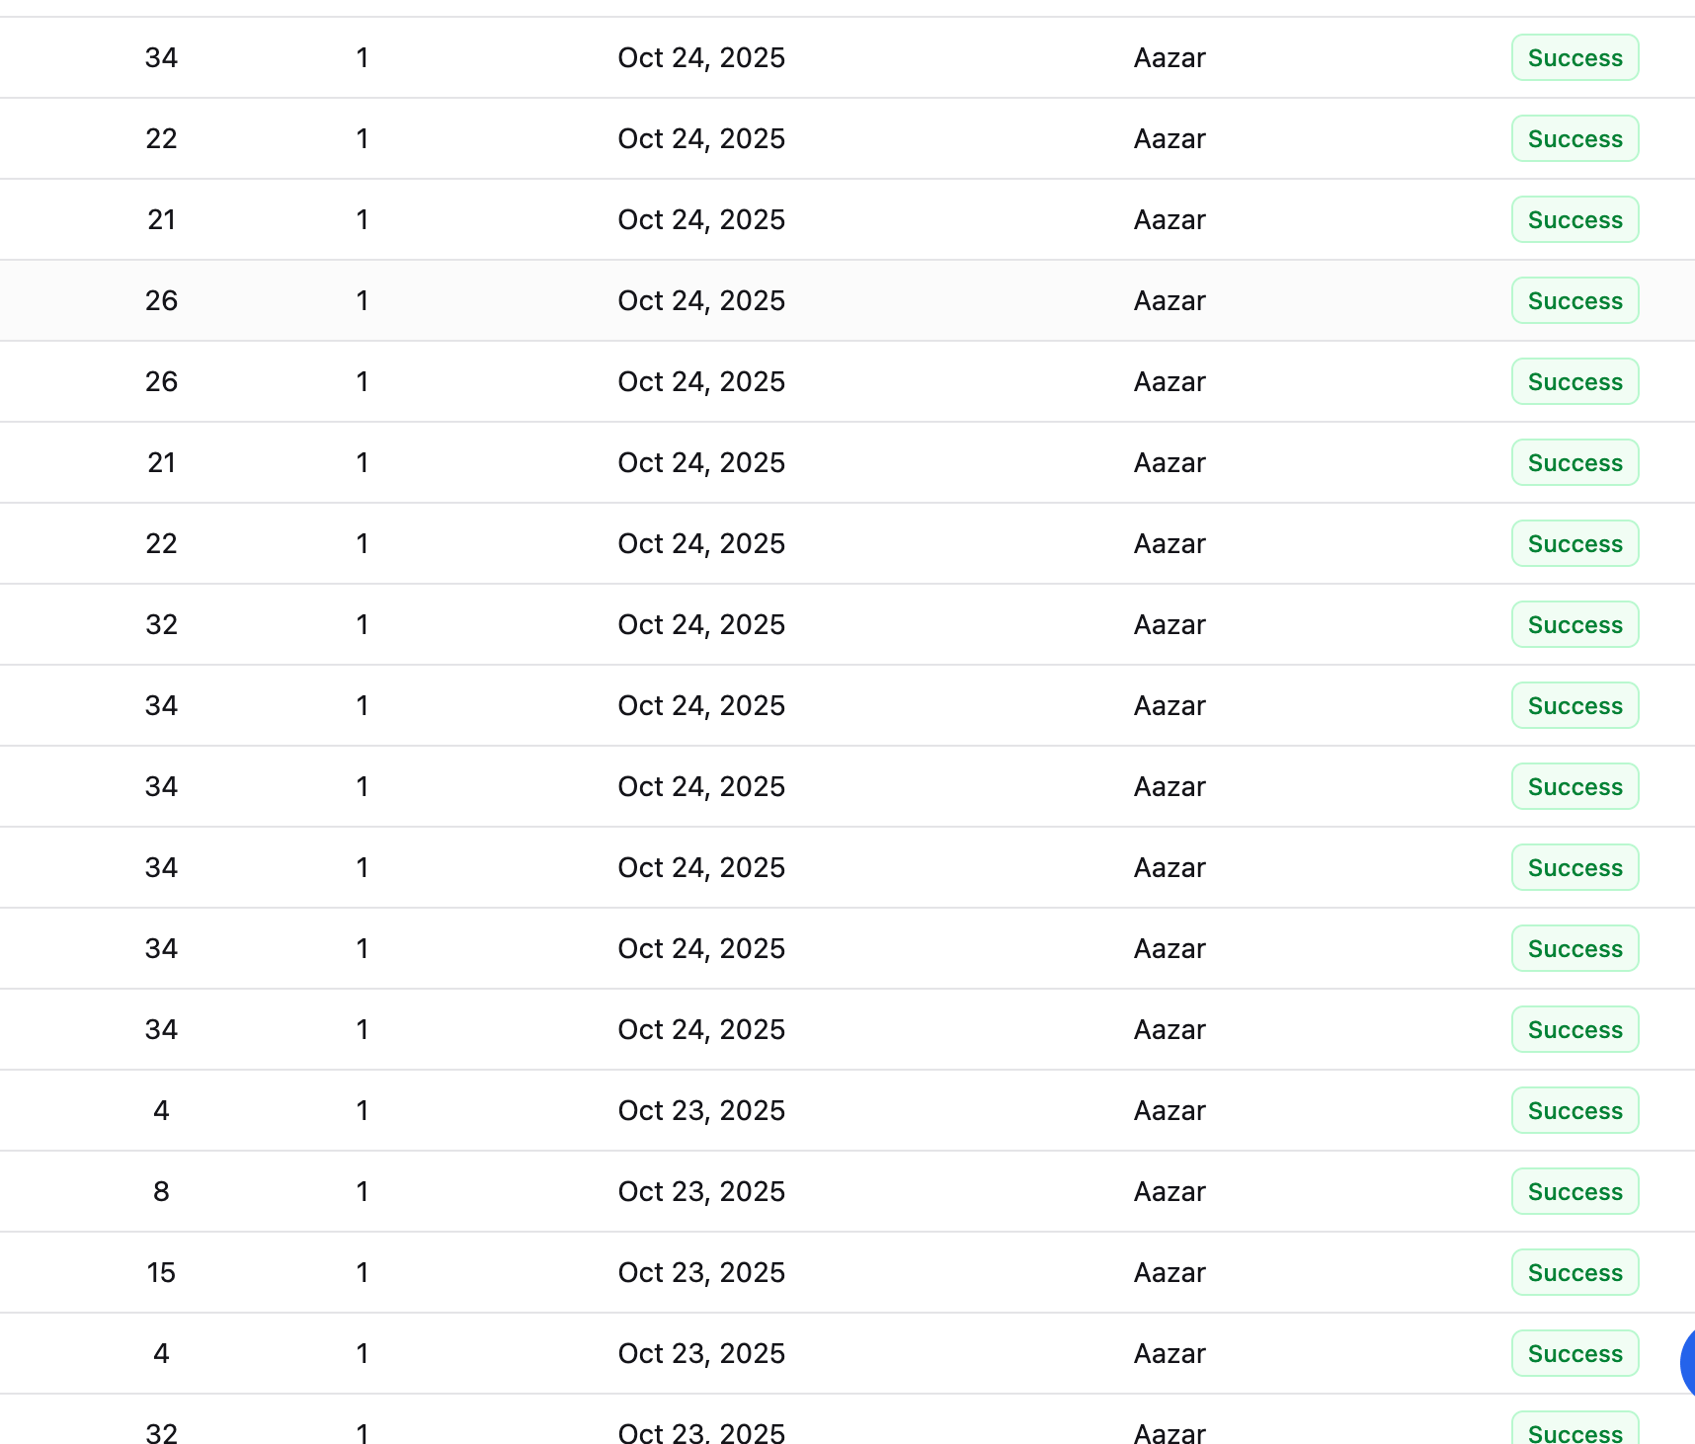1695x1444 pixels.
Task: Select the cell showing value 15
Action: tap(161, 1272)
